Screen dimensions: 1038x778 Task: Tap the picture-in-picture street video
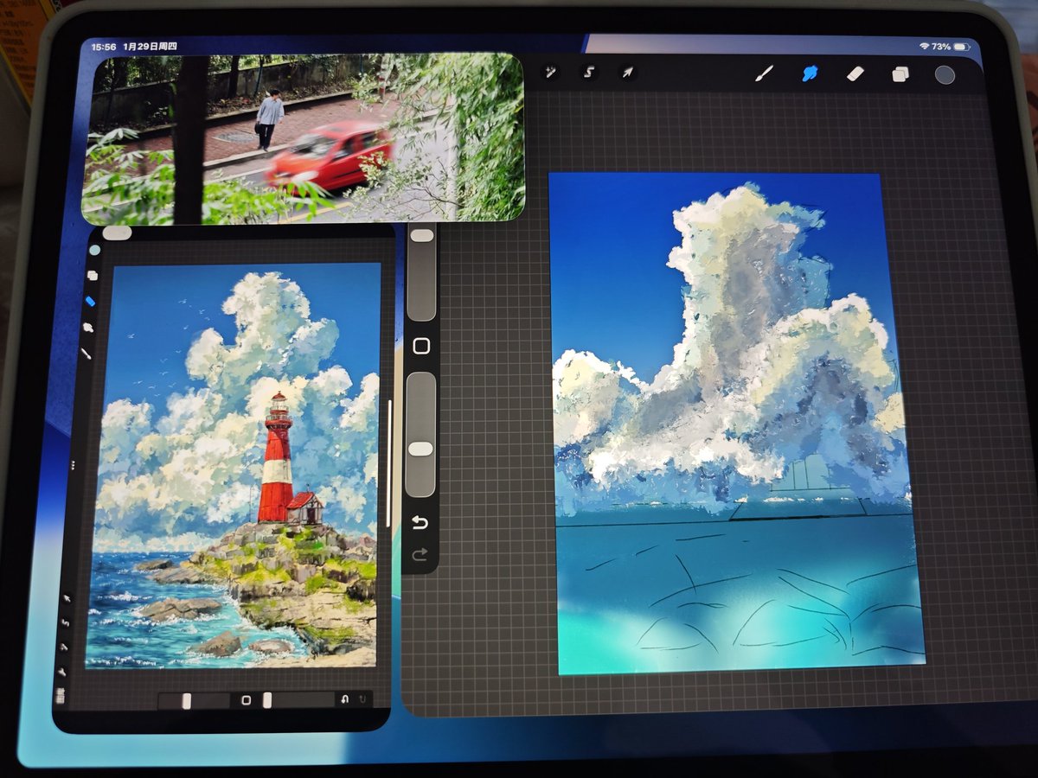(x=303, y=138)
